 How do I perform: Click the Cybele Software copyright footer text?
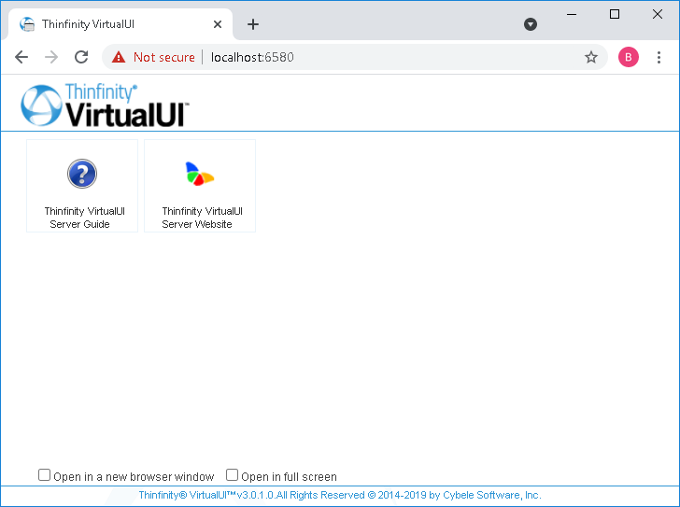click(x=340, y=495)
